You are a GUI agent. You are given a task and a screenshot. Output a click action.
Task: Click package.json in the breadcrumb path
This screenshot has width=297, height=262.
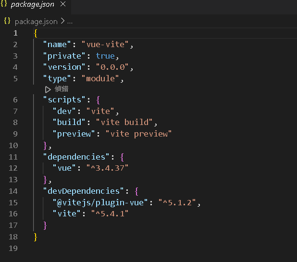pos(36,22)
